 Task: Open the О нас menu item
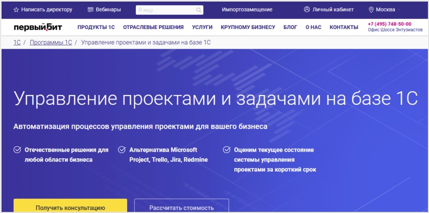[313, 27]
